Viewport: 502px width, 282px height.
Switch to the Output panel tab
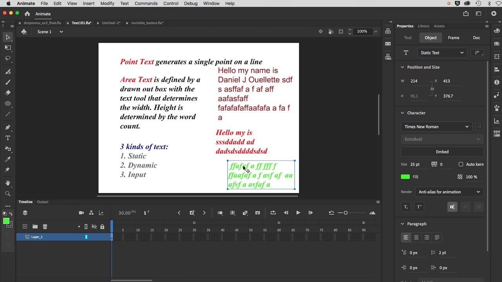point(42,202)
